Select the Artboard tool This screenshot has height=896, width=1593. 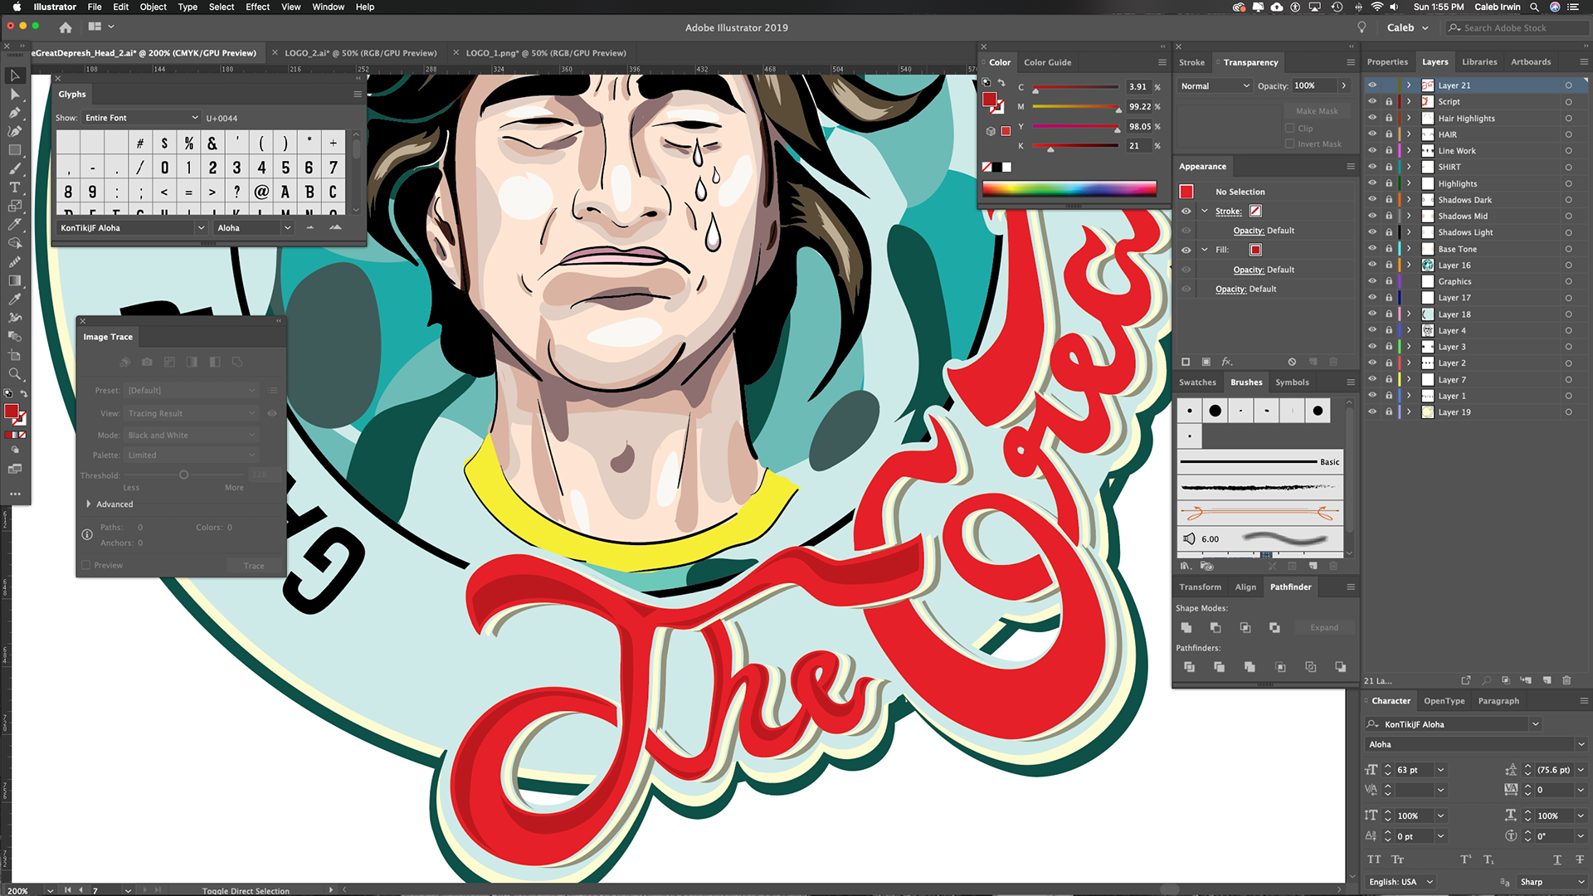(x=15, y=355)
